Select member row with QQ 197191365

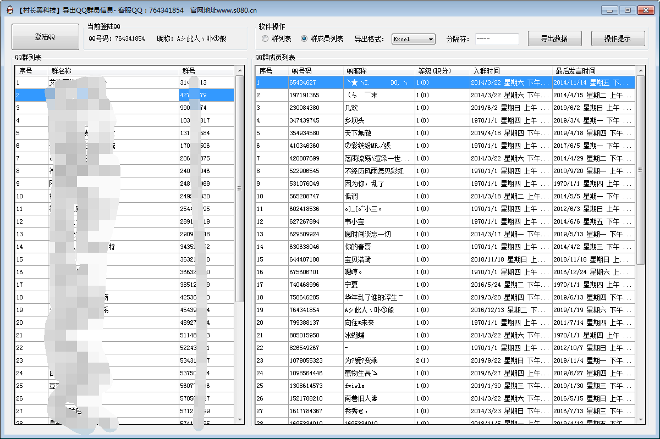click(x=445, y=95)
